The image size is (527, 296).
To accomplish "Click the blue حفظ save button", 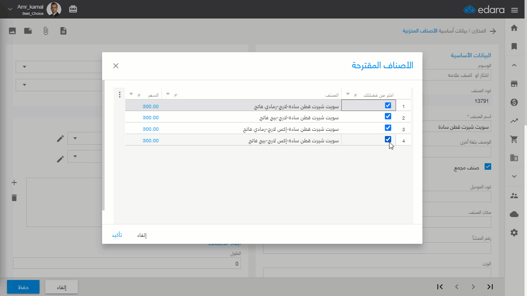I will (23, 287).
